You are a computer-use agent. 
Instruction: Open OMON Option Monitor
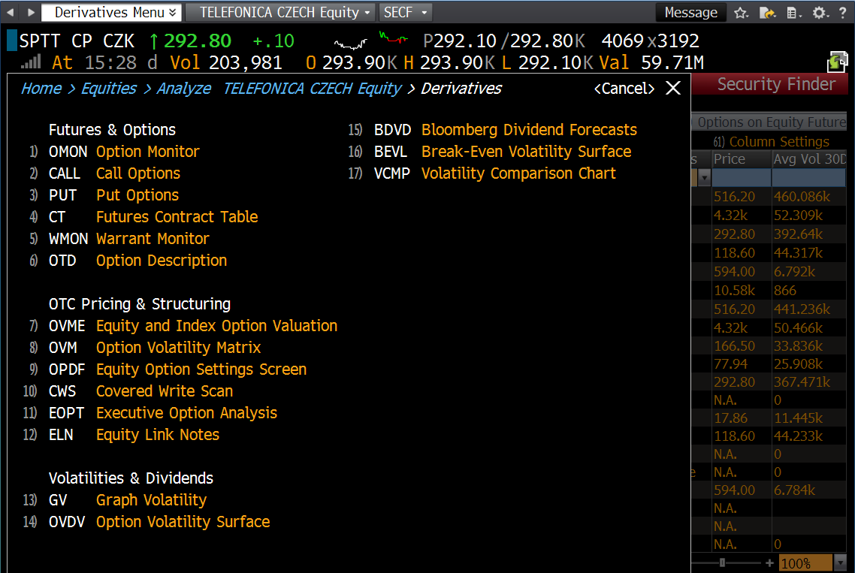click(x=124, y=152)
